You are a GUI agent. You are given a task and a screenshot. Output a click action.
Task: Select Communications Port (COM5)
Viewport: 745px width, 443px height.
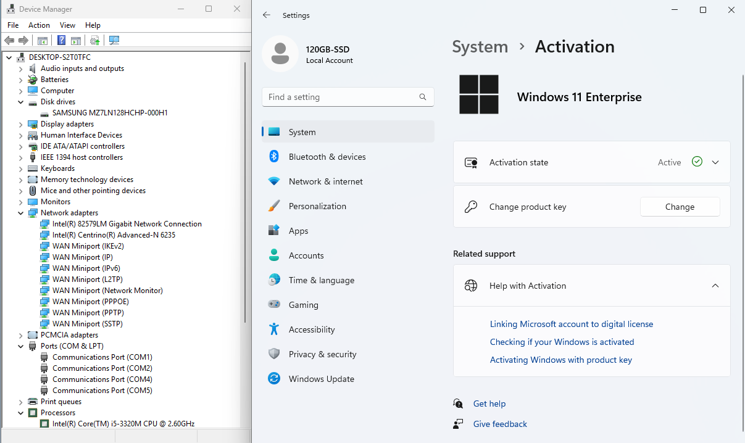click(x=102, y=391)
